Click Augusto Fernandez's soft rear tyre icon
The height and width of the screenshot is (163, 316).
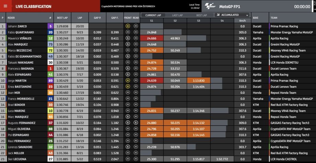pyautogui.click(x=136, y=123)
